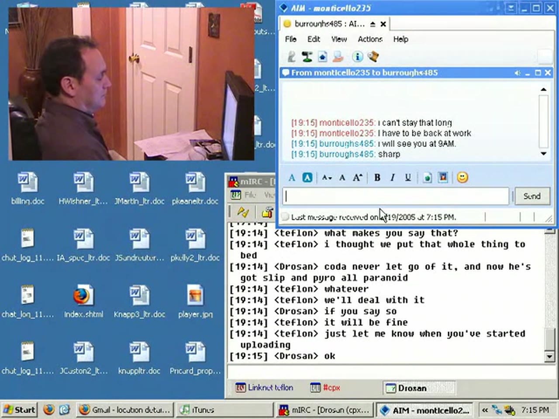Select JSandreuter document icon on desktop
The width and height of the screenshot is (559, 419).
click(139, 245)
